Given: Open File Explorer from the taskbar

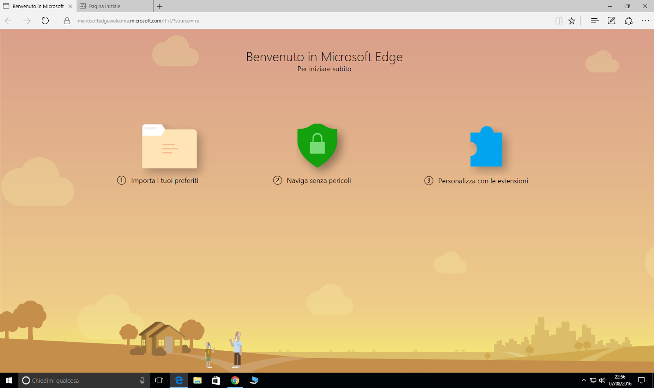Looking at the screenshot, I should [197, 380].
